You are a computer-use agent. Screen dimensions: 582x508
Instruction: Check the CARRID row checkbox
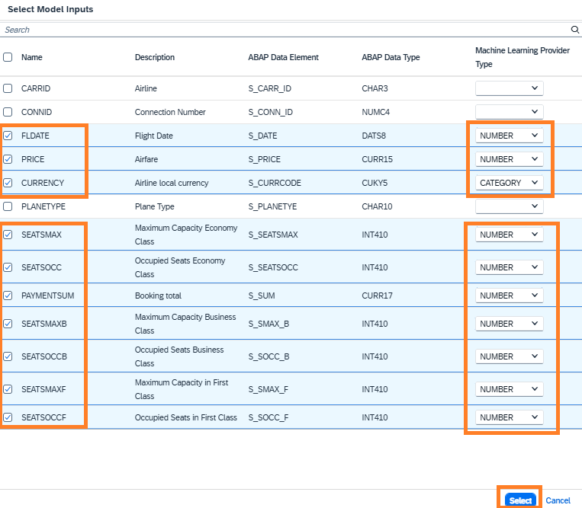pos(8,88)
